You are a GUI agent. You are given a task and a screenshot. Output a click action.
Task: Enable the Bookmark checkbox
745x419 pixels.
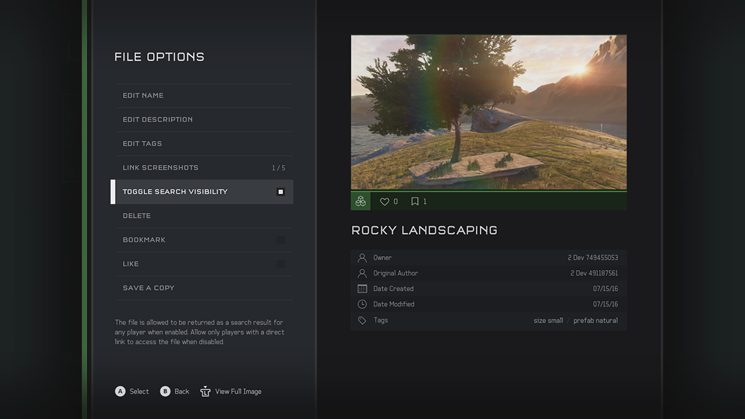280,240
